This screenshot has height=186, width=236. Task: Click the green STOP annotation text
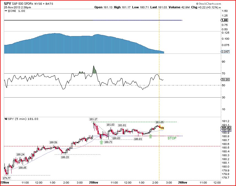click(x=172, y=138)
